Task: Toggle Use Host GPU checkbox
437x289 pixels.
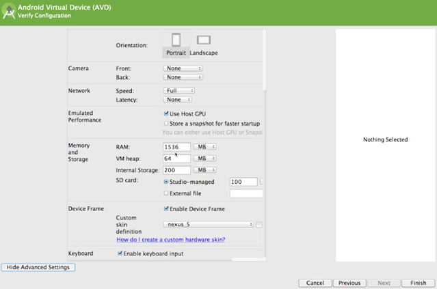Action: [166, 113]
